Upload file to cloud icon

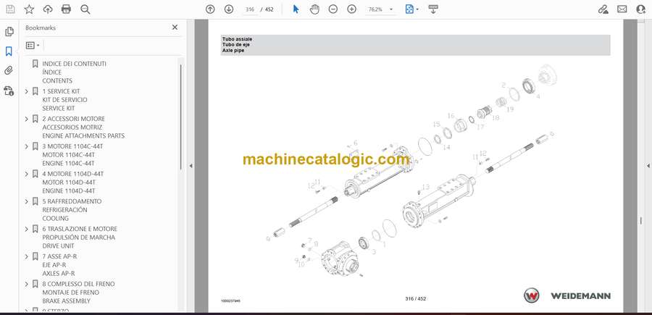48,9
